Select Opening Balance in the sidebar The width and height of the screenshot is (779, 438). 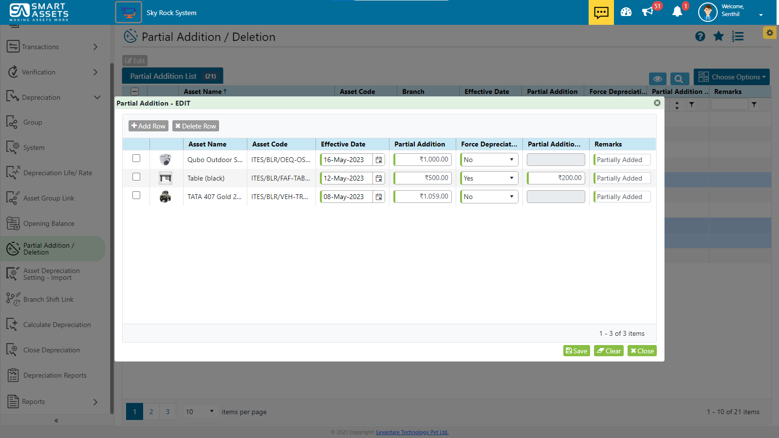(x=49, y=223)
